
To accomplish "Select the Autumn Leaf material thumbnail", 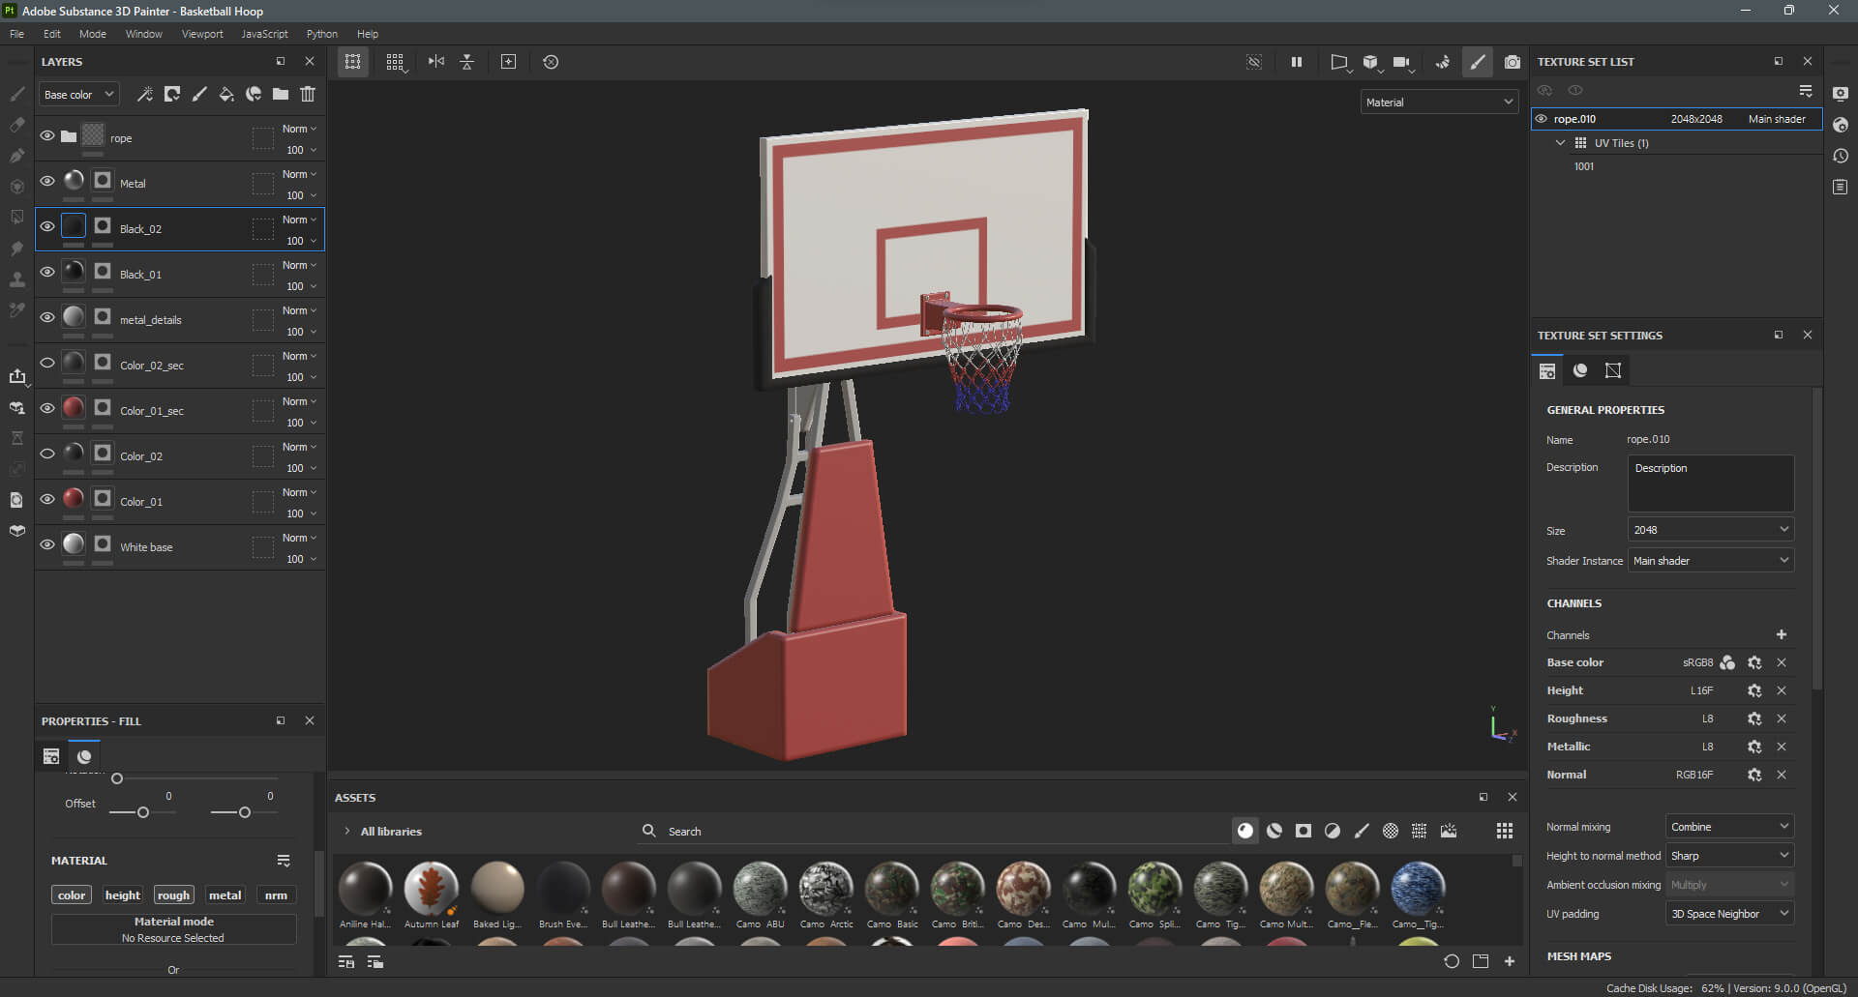I will (431, 888).
